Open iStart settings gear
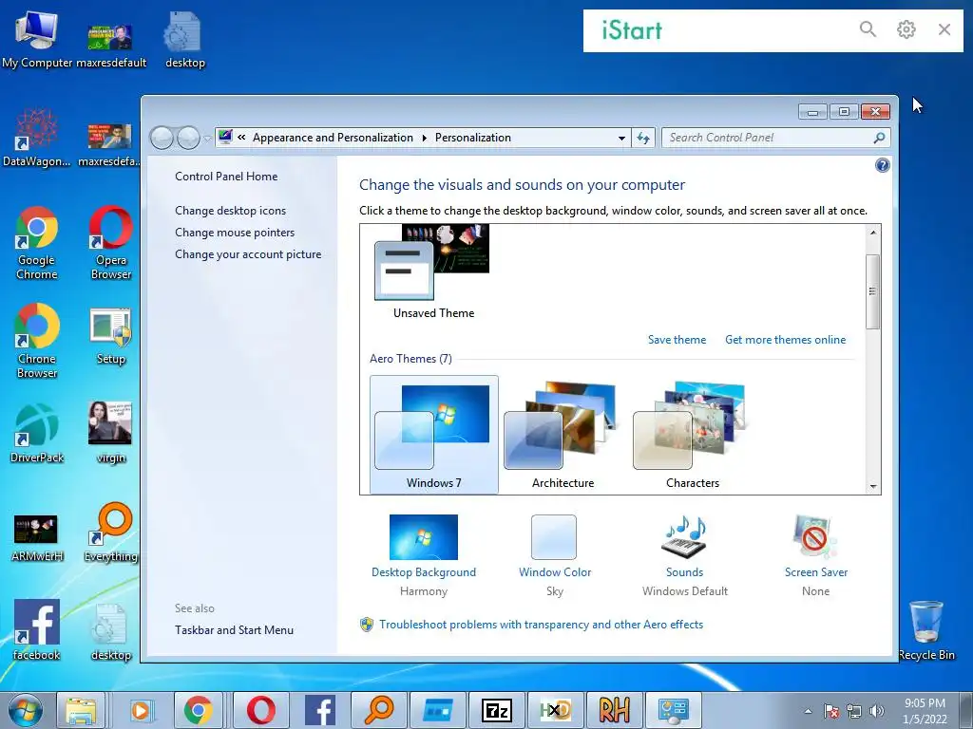 click(906, 29)
